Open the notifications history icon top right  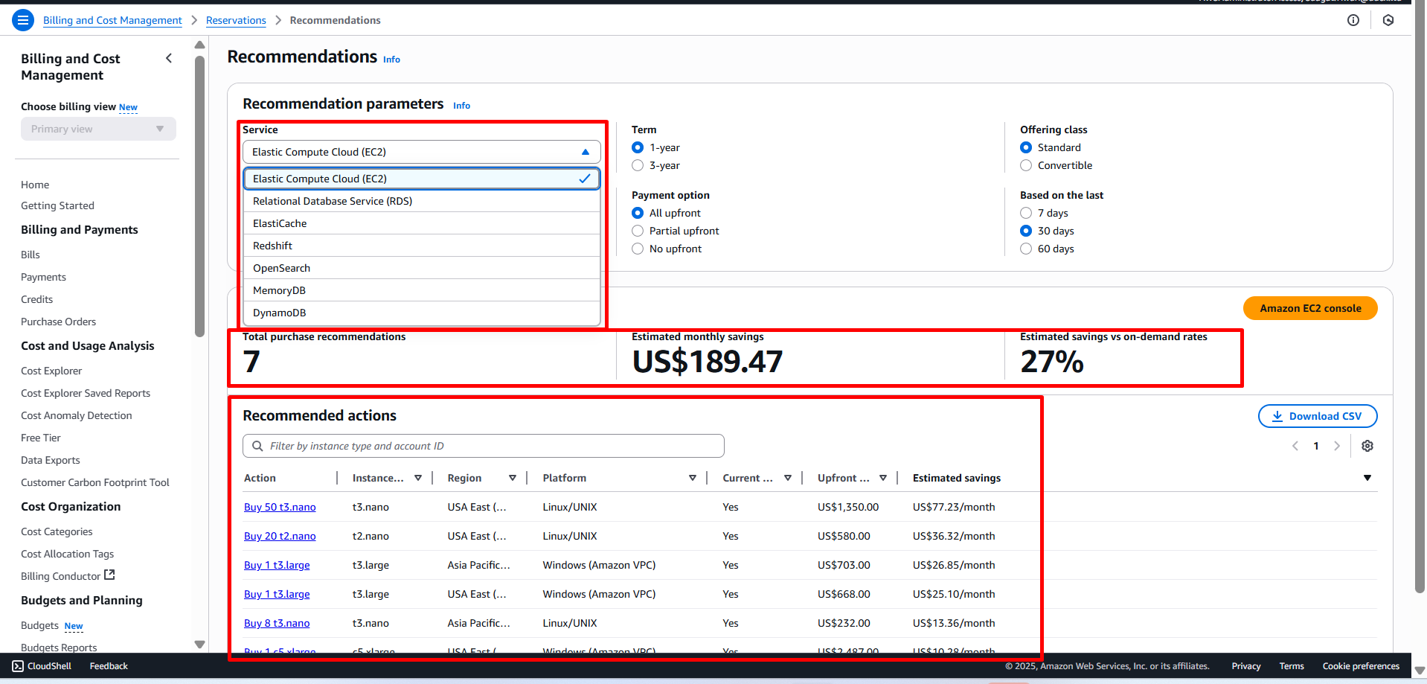(x=1388, y=20)
